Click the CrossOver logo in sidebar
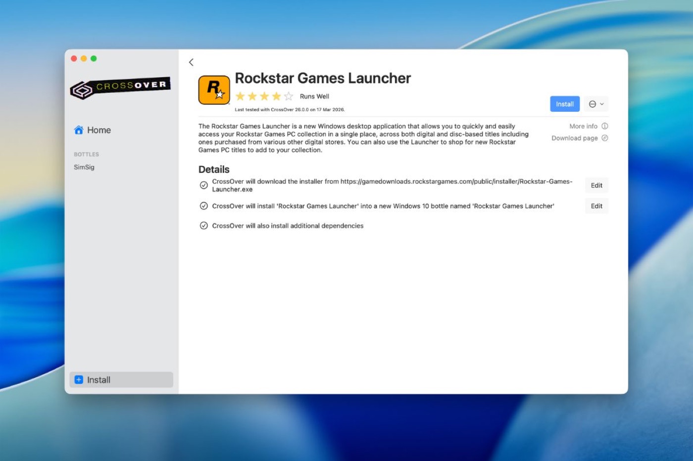 120,87
